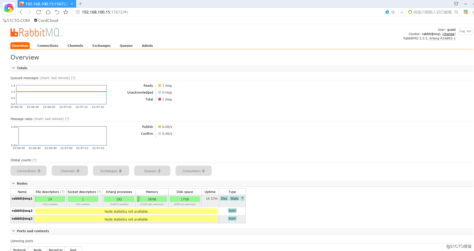Viewport: 474px width, 251px height.
Task: Click the RabbitMQ logo
Action: (x=36, y=33)
